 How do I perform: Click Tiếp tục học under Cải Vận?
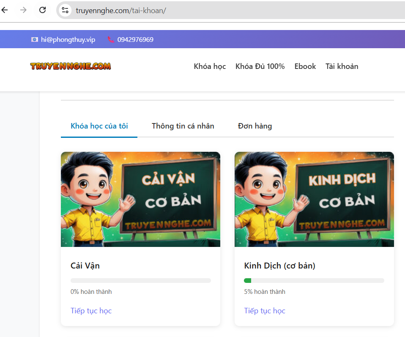pos(91,311)
